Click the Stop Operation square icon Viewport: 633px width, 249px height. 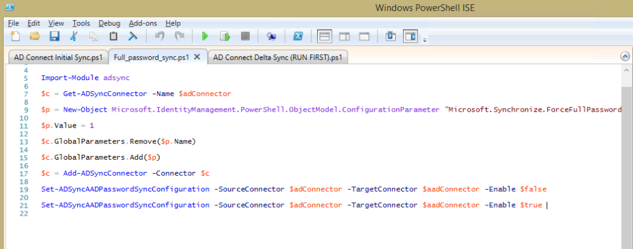pos(245,36)
